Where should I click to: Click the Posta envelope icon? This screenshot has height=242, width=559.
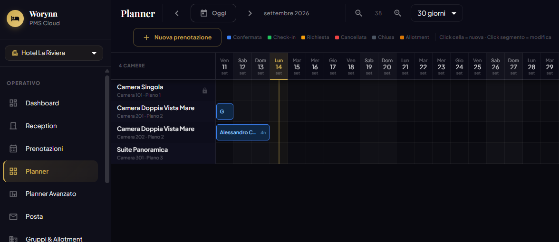click(13, 217)
